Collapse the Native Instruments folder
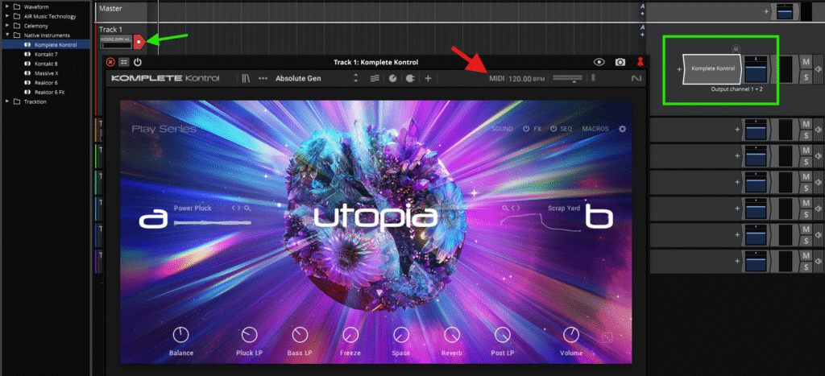 point(7,35)
